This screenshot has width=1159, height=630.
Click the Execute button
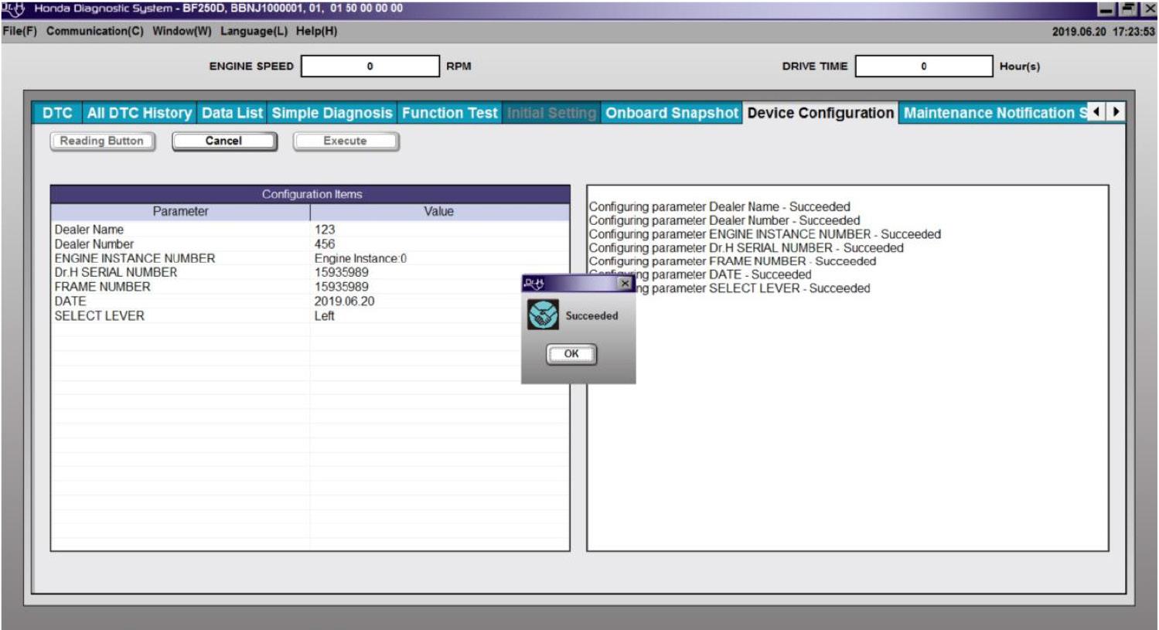(x=345, y=141)
